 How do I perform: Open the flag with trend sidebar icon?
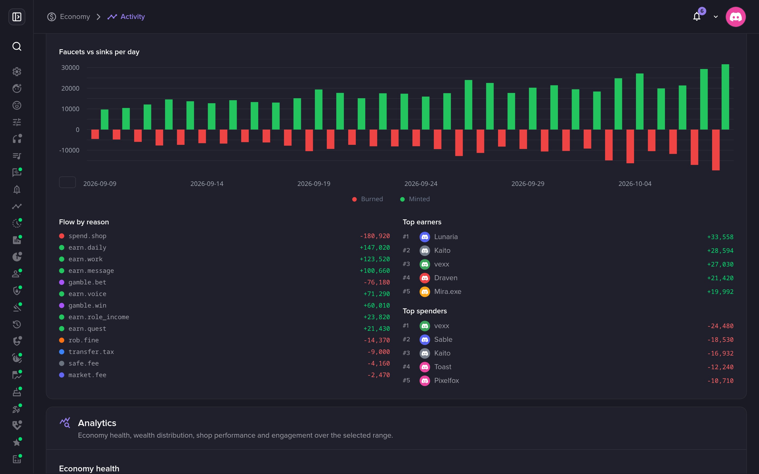coord(17,375)
